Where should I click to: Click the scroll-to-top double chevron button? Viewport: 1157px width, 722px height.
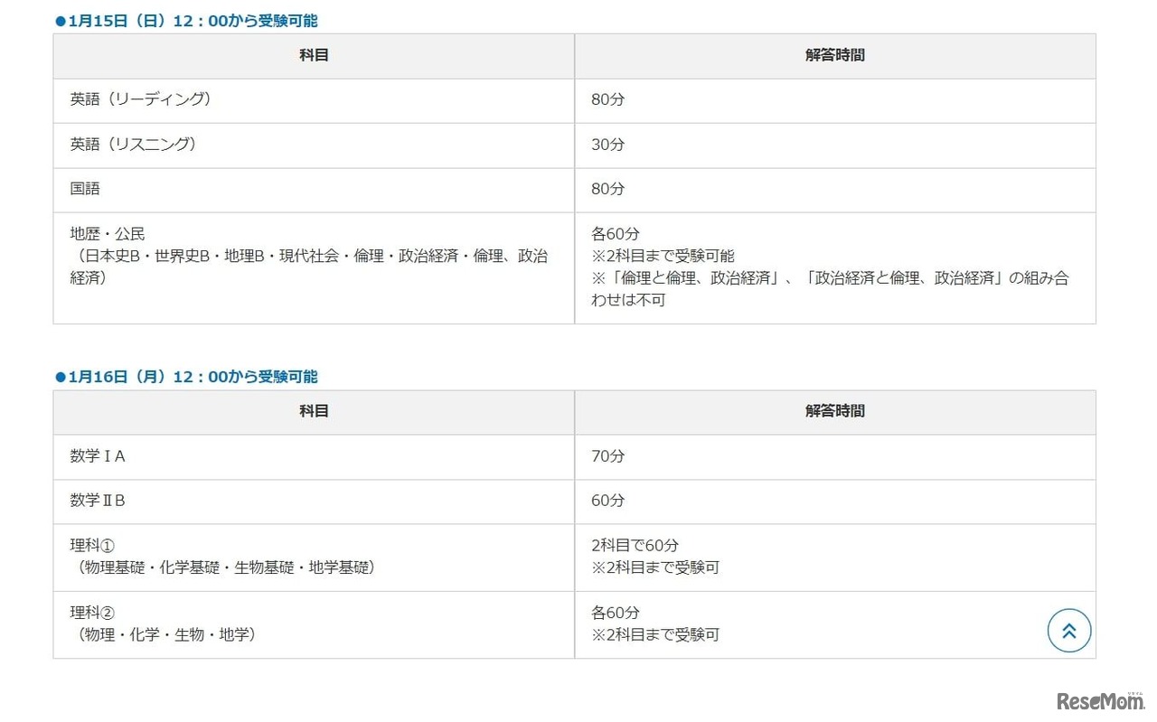(1069, 631)
